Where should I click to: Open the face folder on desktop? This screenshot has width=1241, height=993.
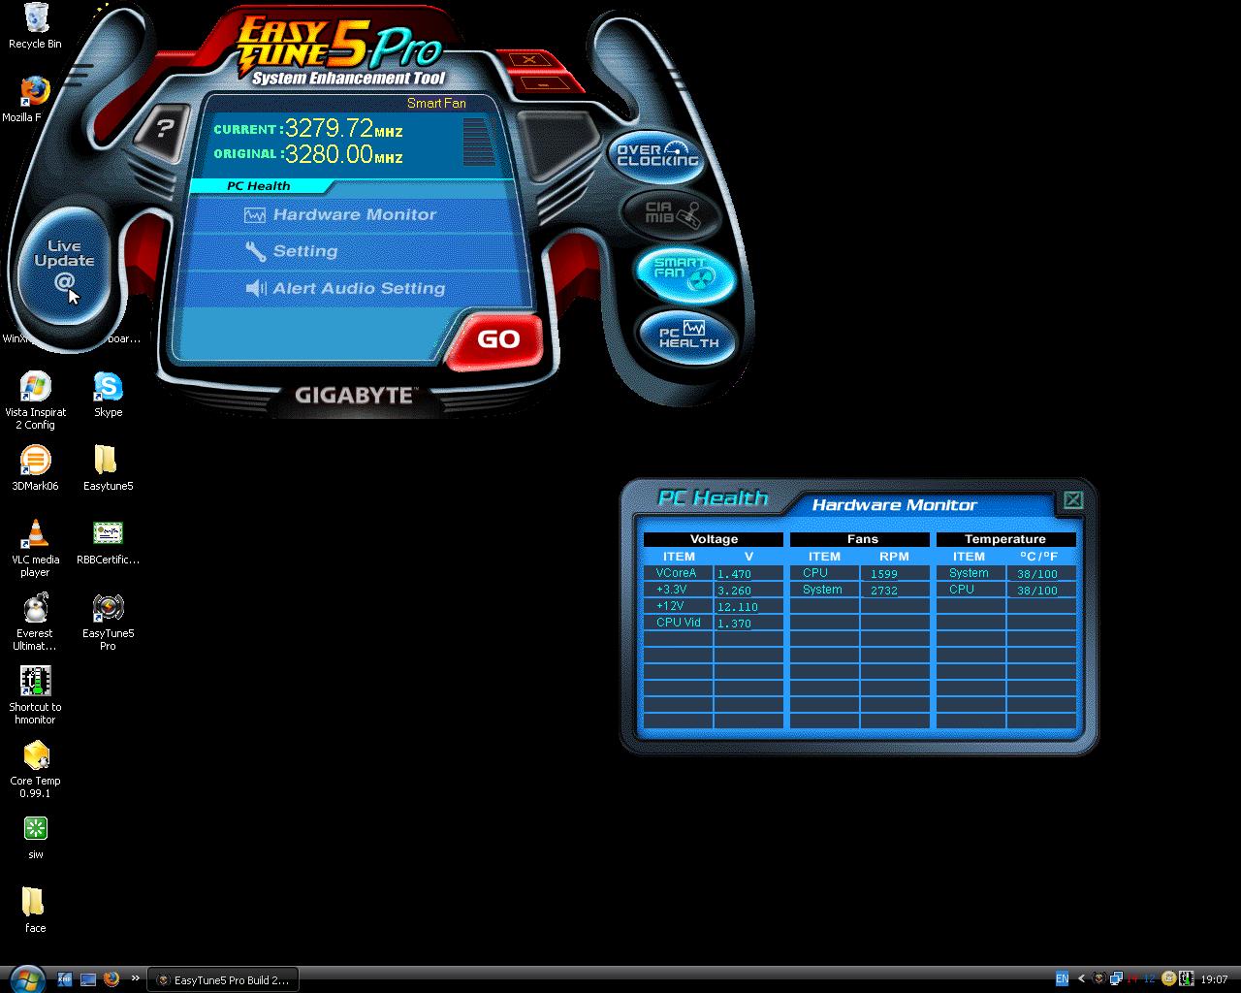click(35, 911)
